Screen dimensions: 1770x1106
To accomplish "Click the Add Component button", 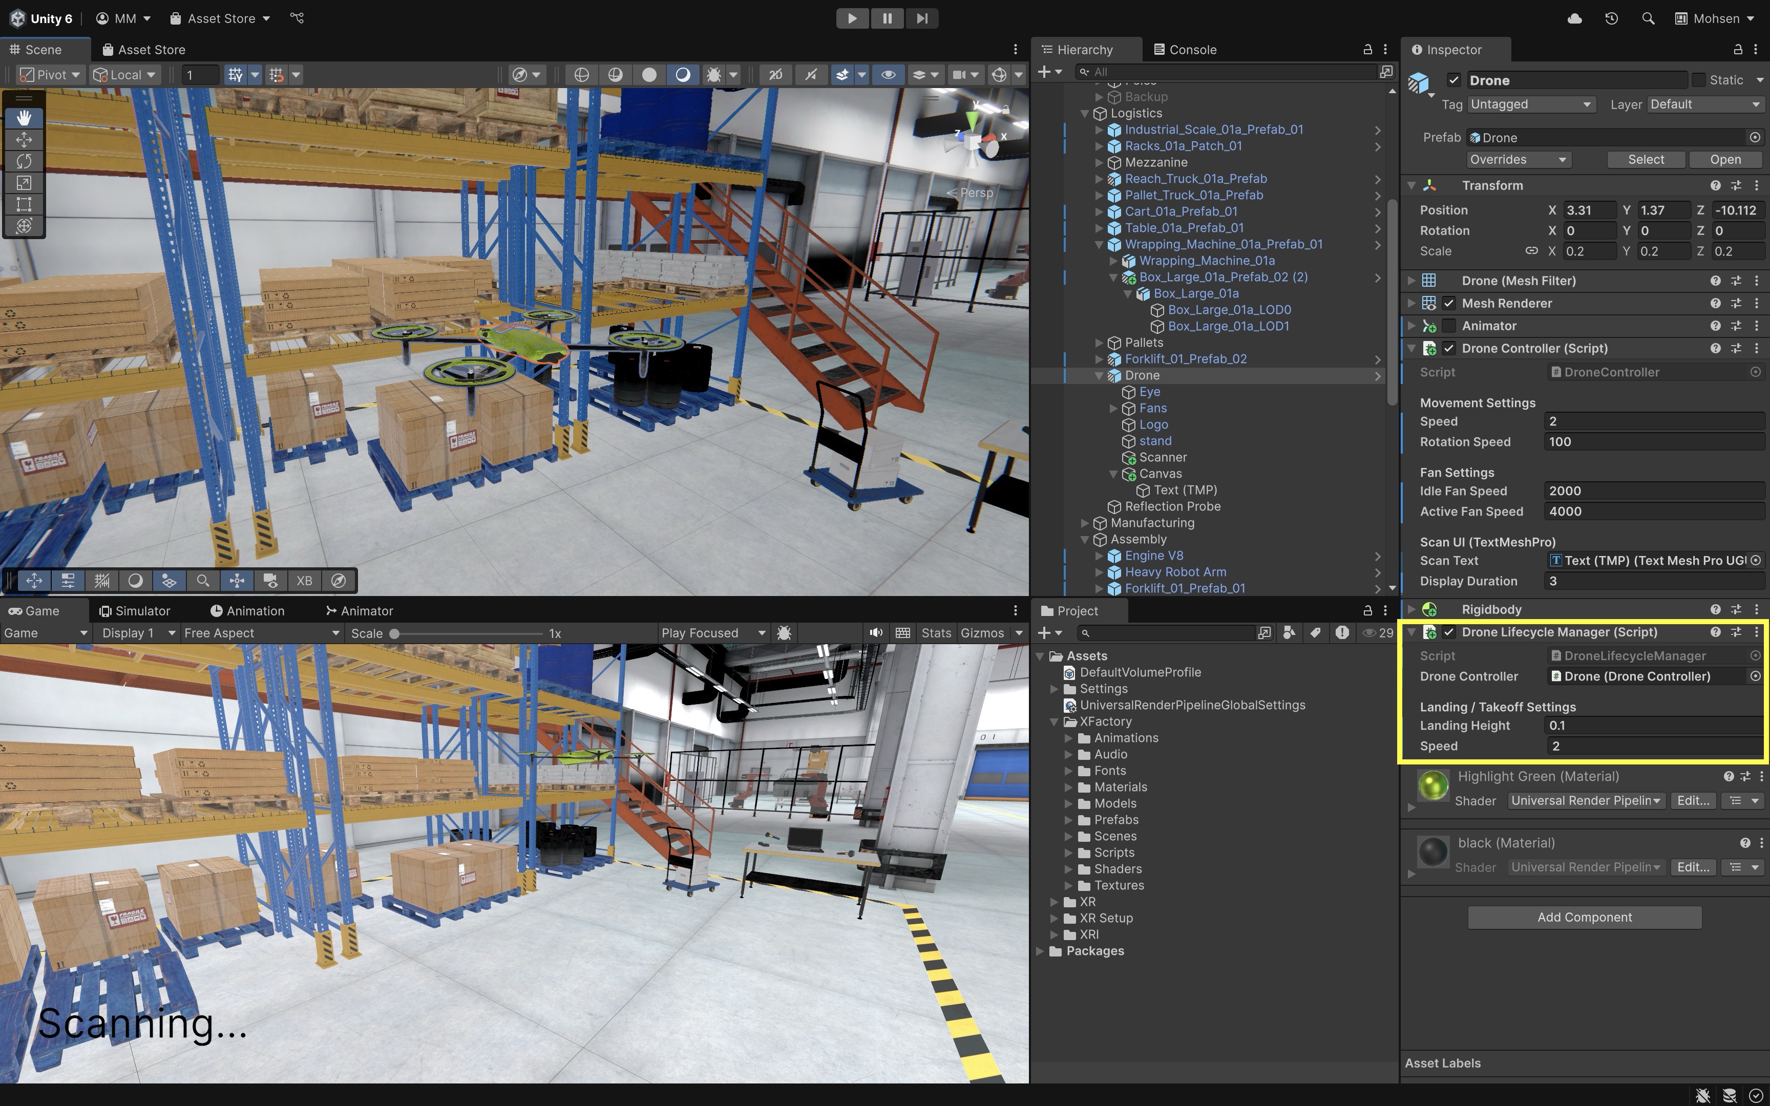I will point(1584,917).
